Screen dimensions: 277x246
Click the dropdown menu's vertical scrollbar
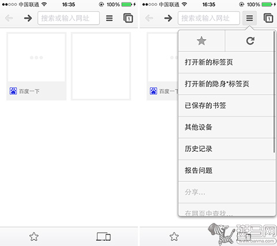[x=274, y=92]
